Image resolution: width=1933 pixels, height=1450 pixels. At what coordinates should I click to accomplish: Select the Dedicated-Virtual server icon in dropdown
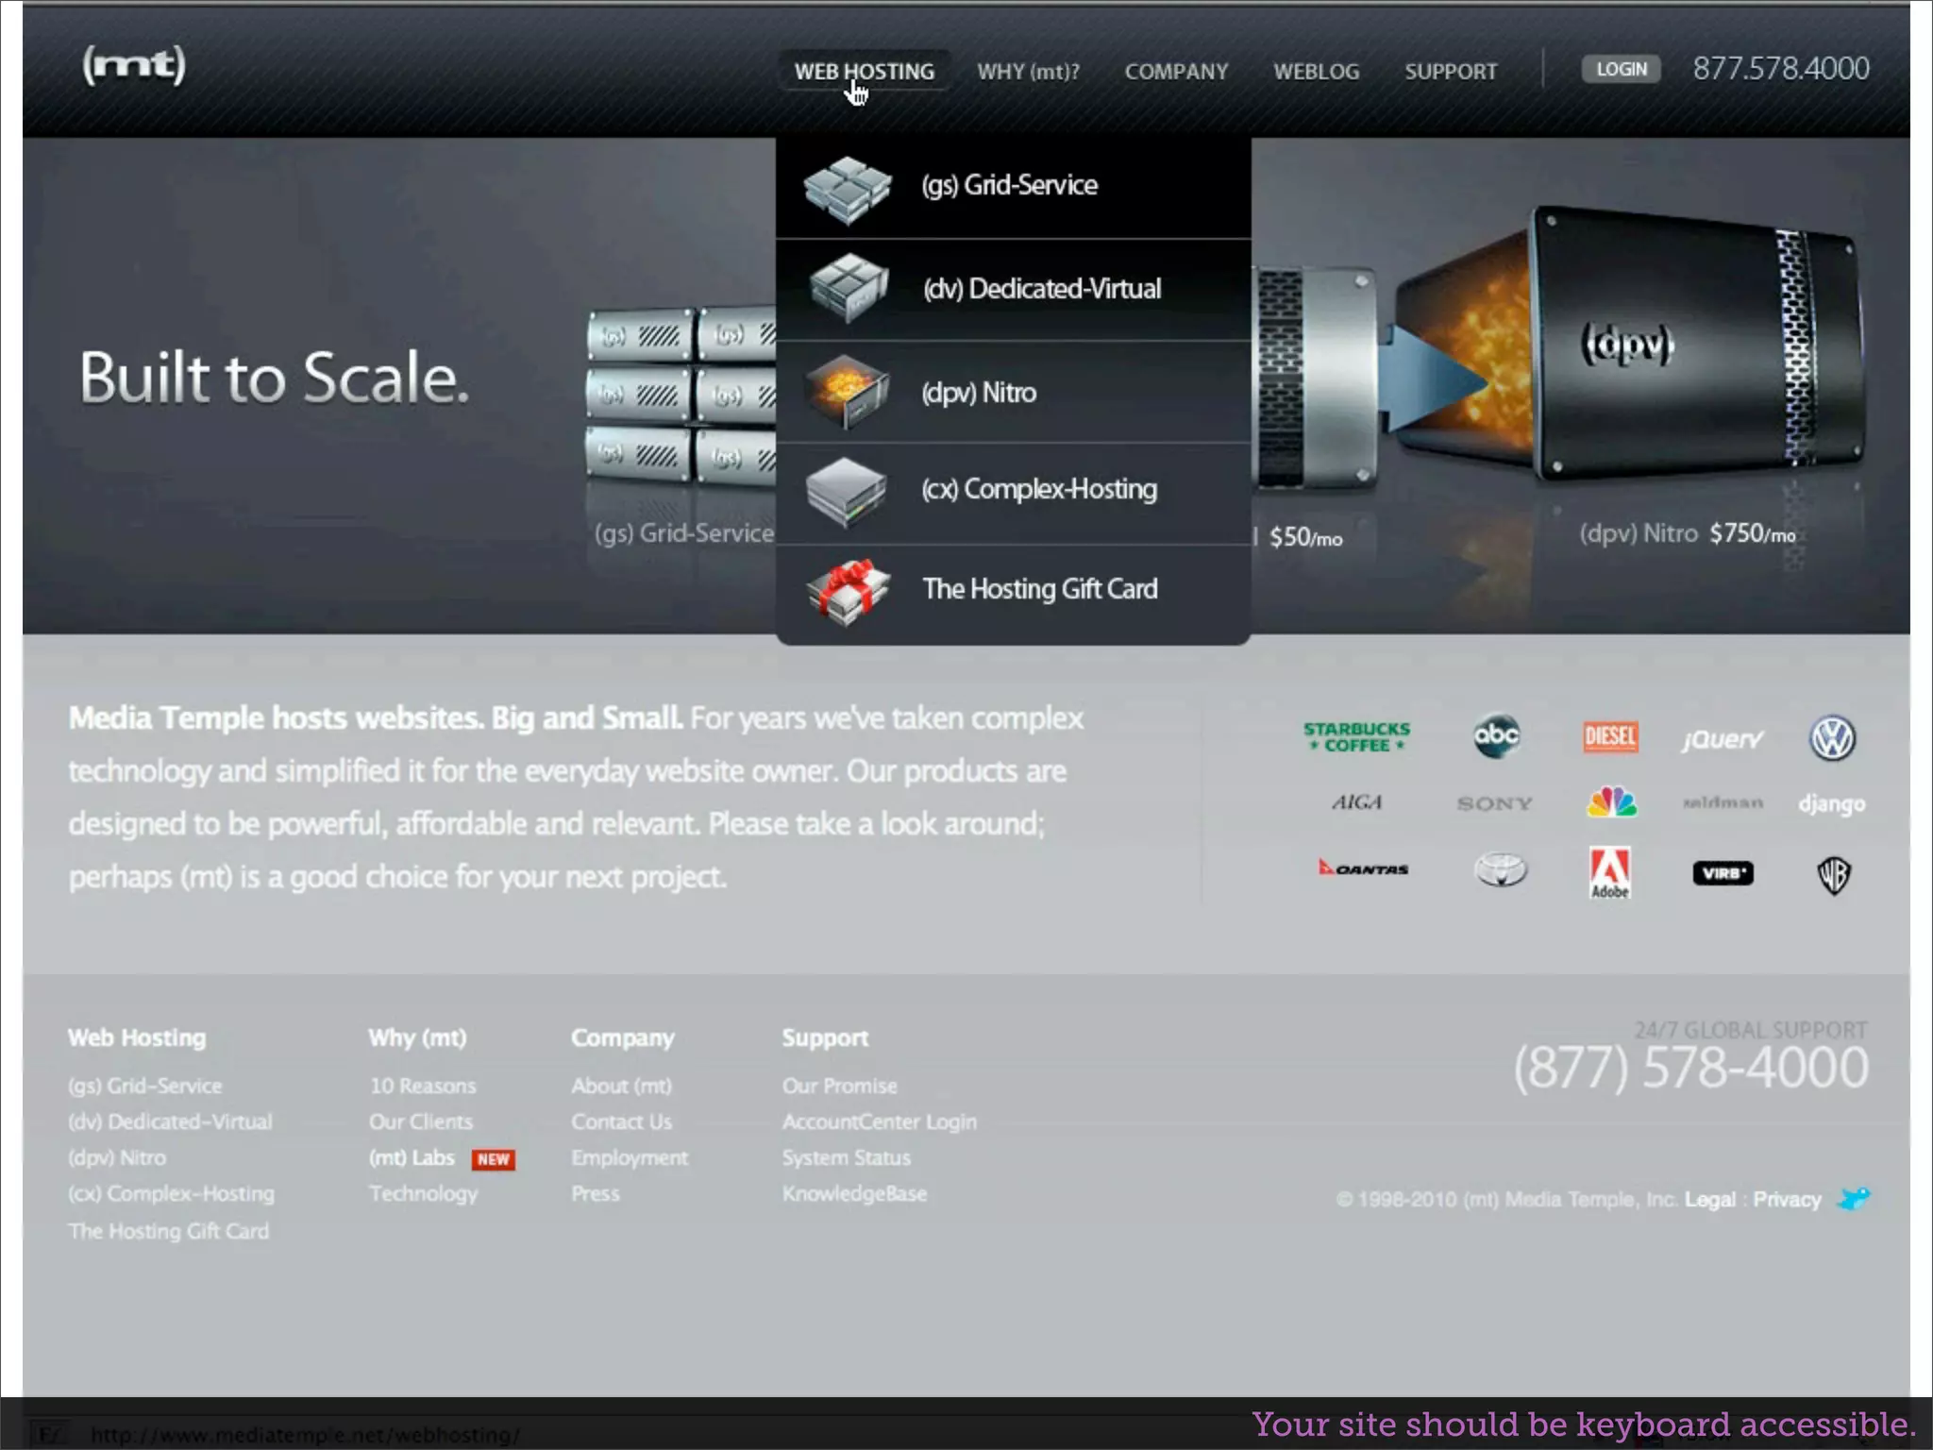(x=848, y=288)
